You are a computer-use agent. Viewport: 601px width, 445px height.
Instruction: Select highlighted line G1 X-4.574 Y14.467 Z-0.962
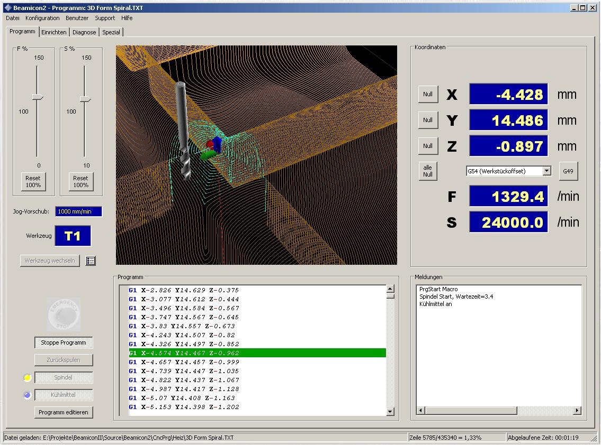(257, 353)
